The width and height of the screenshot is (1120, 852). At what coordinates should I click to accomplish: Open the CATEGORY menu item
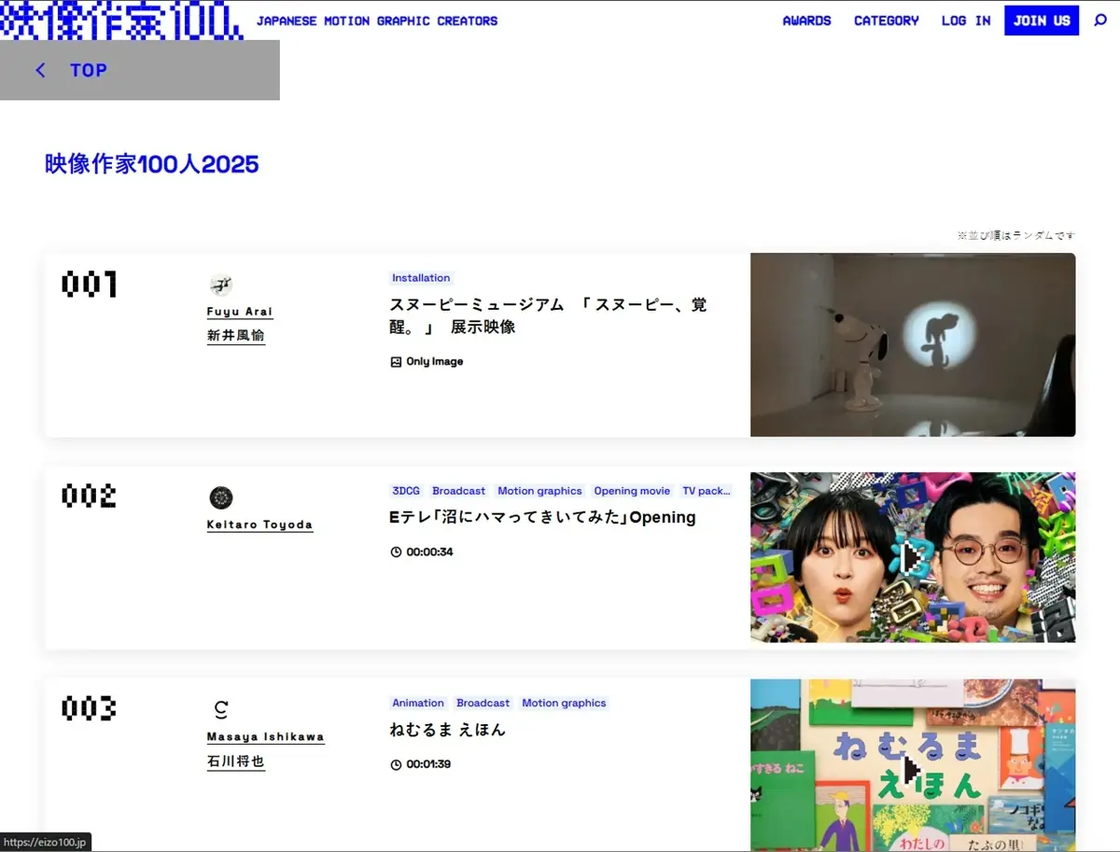[x=886, y=20]
